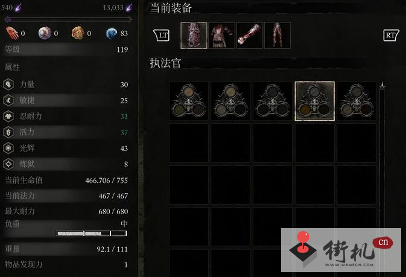This screenshot has width=406, height=277.
Task: Click the agility 敏捷 attribute icon
Action: 8,100
